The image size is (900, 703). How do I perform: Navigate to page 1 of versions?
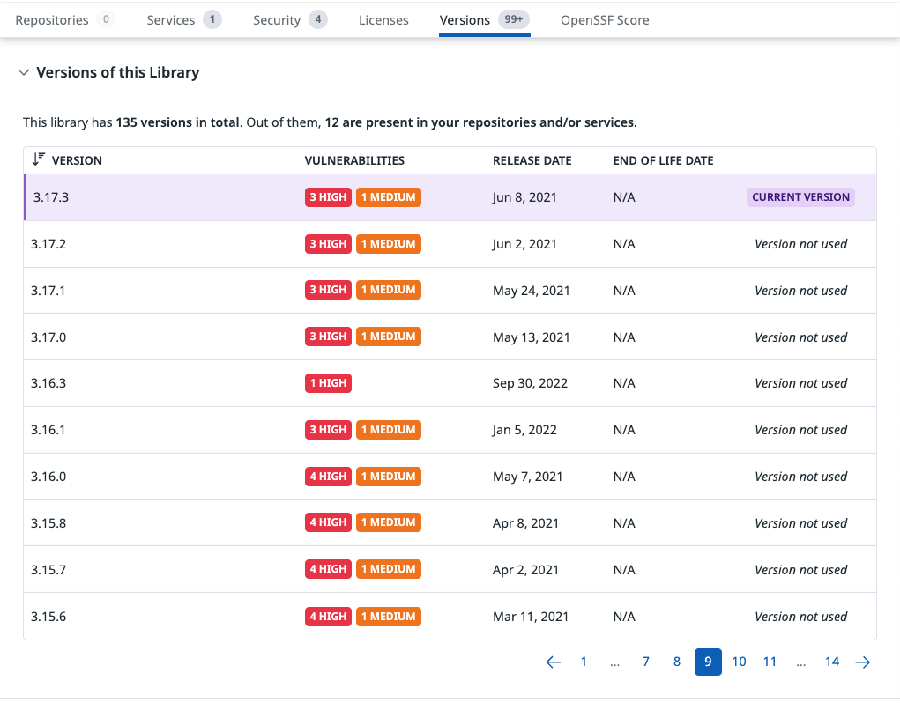coord(584,662)
